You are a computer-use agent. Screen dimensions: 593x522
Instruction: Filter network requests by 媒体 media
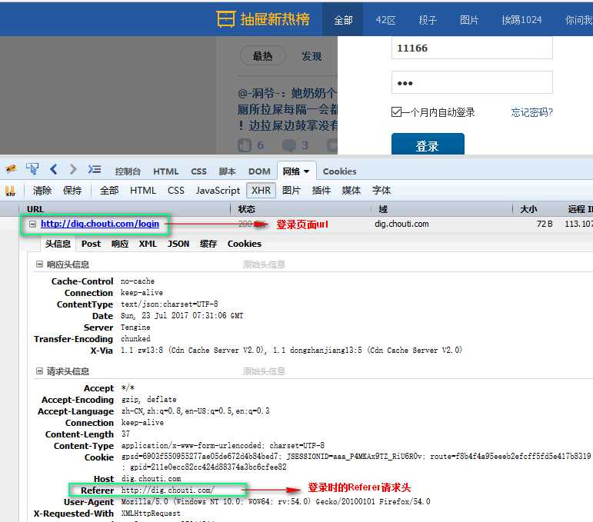[x=351, y=191]
